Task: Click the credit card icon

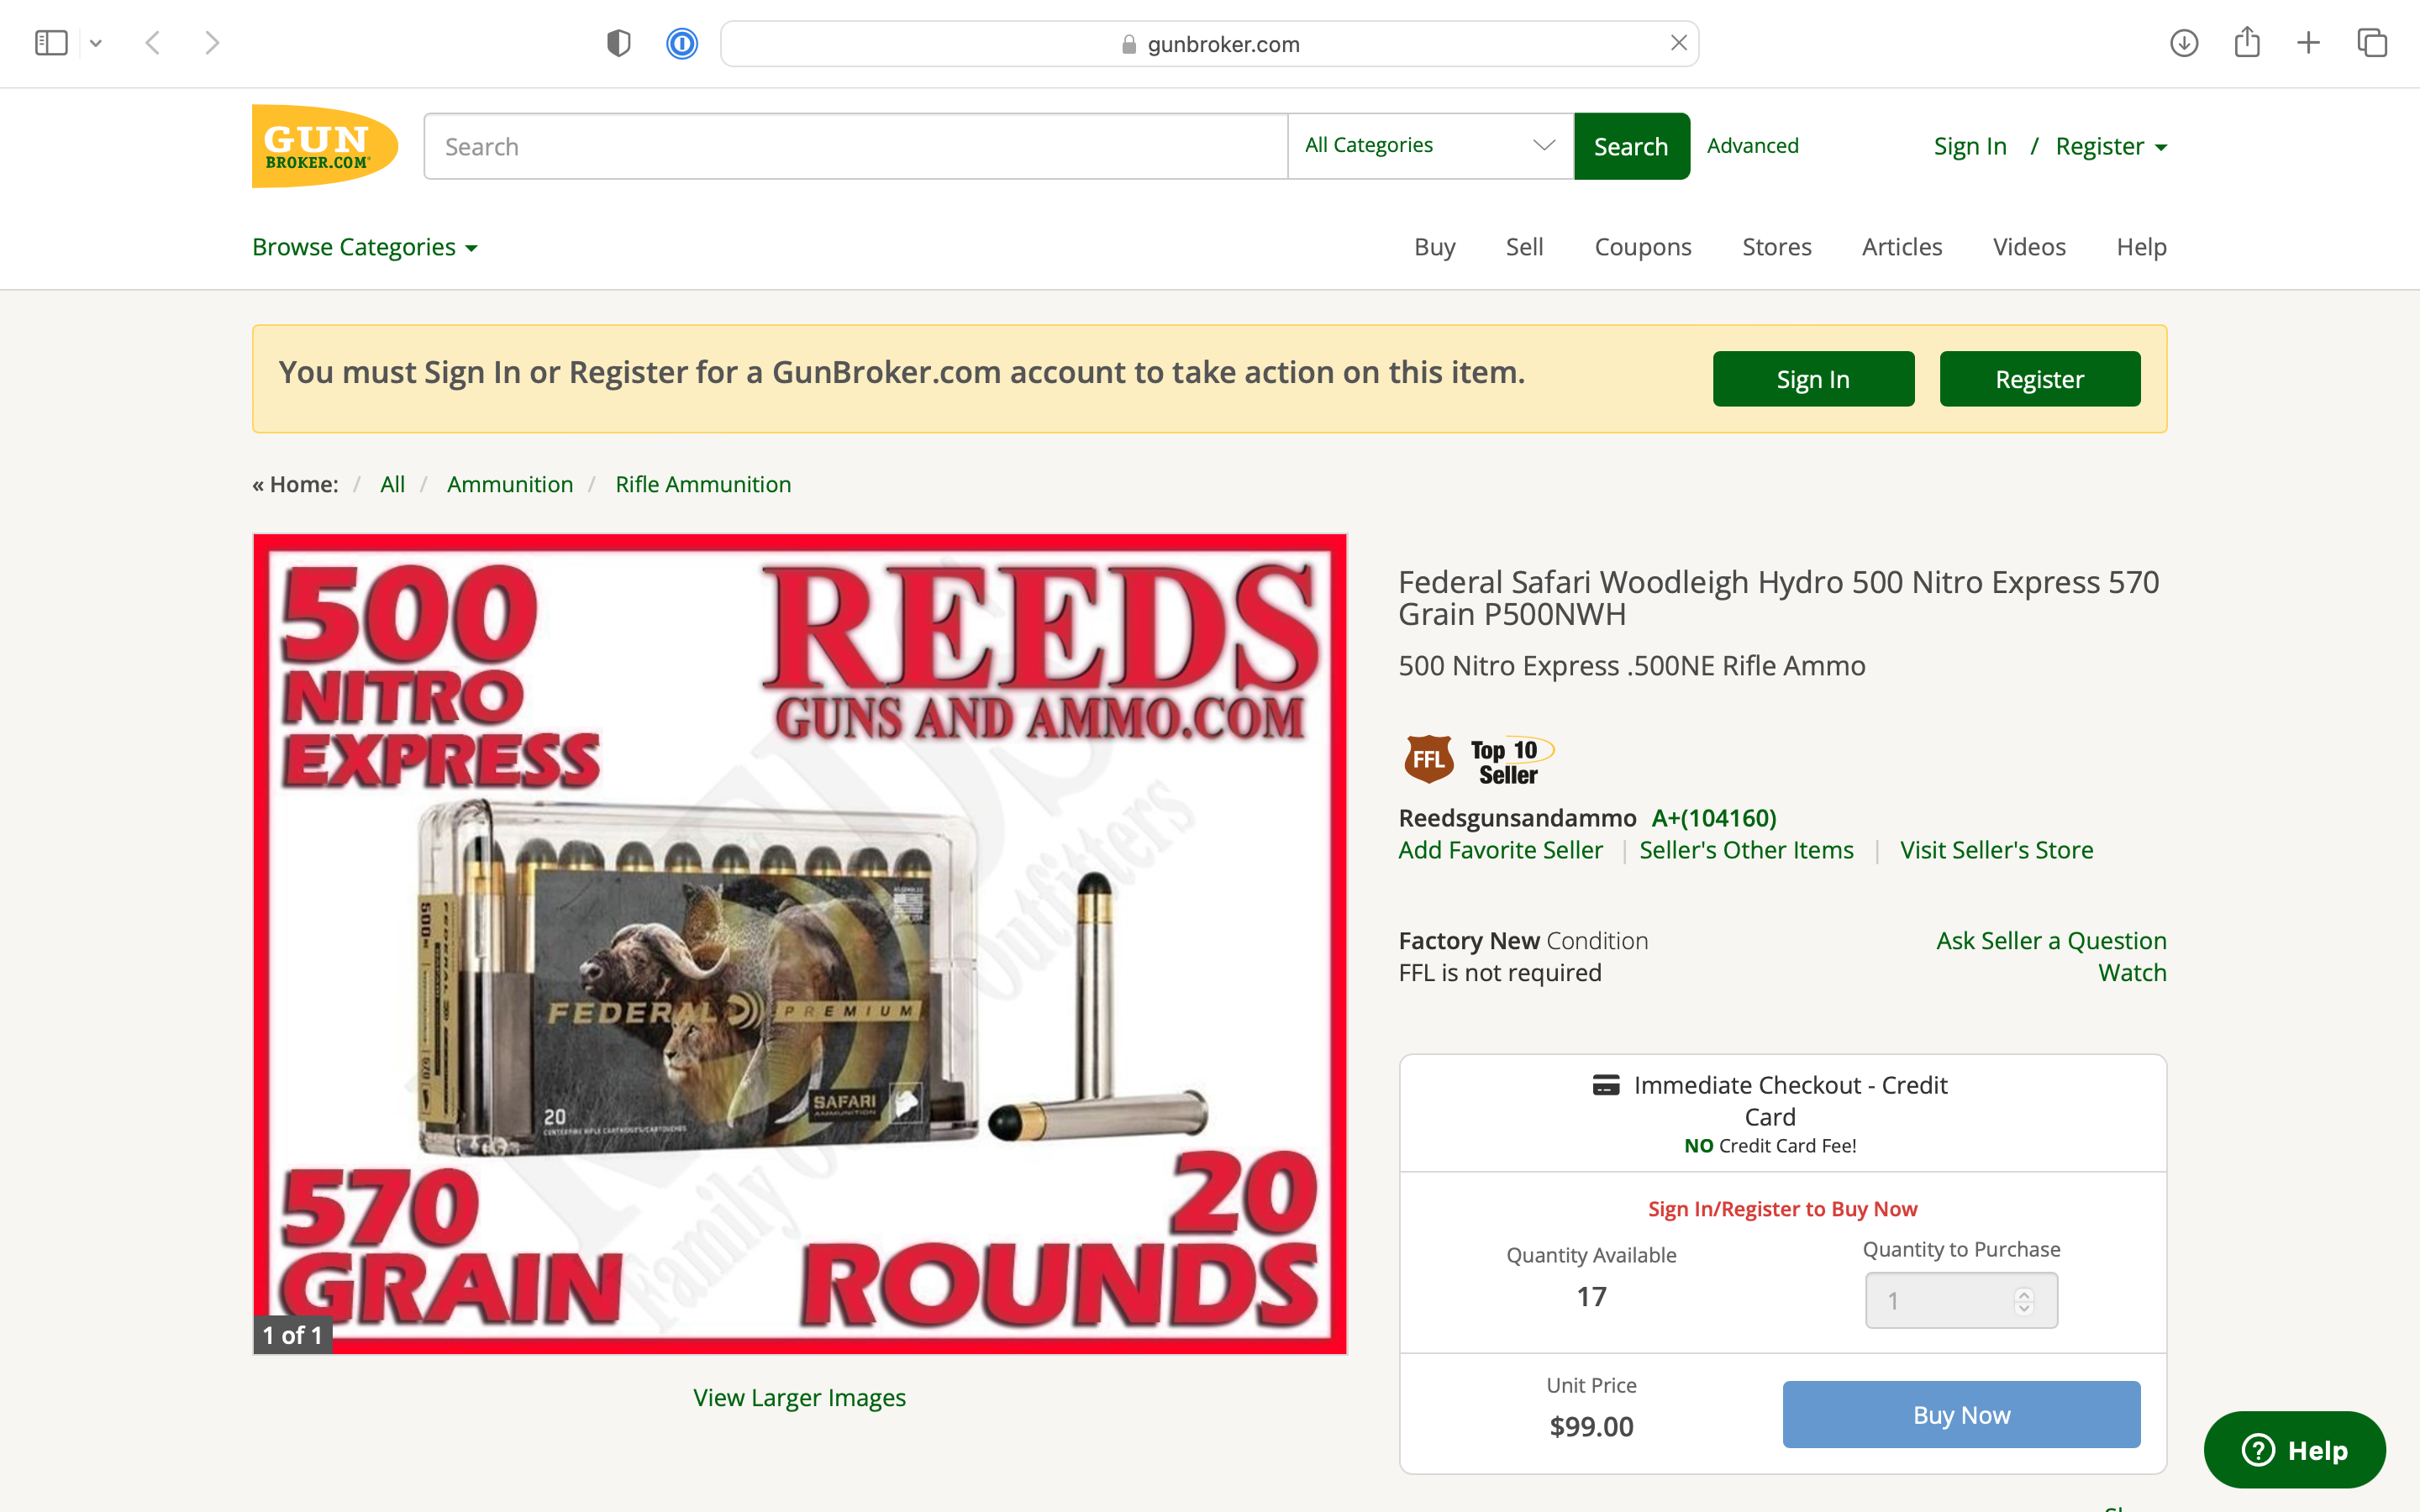Action: pos(1606,1085)
